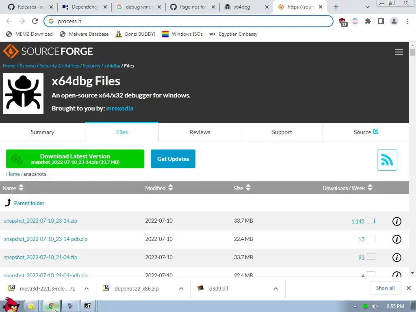Open a new tab with plus button
The height and width of the screenshot is (312, 416).
pyautogui.click(x=336, y=7)
